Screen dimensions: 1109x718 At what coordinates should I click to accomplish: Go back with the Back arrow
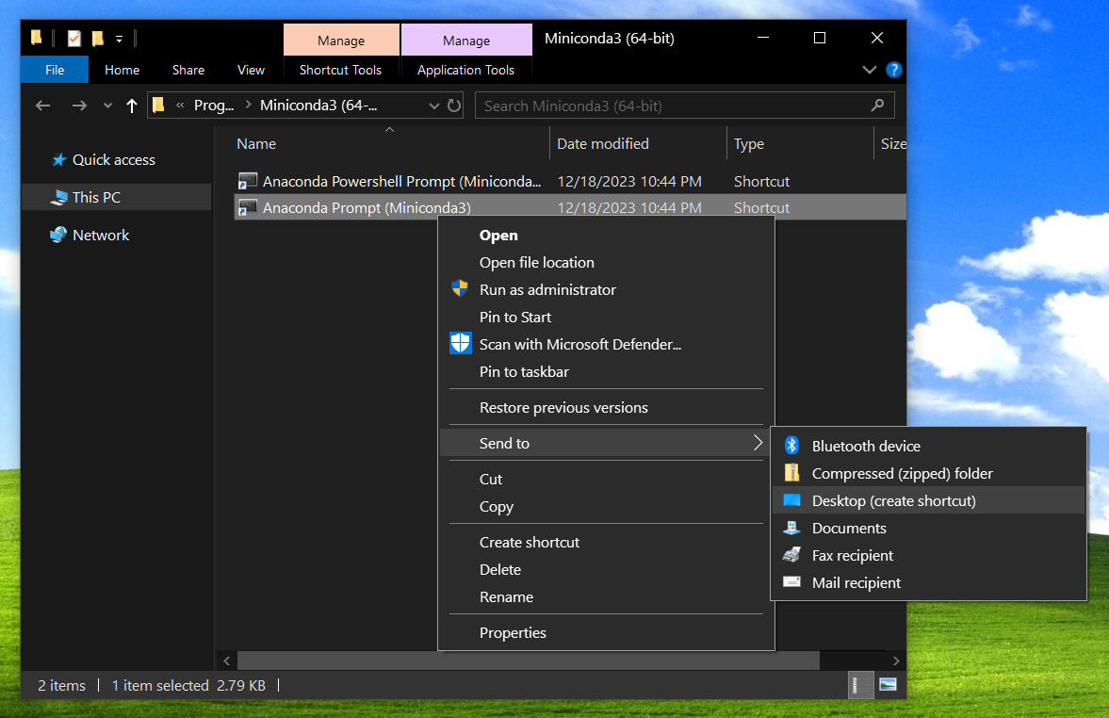click(x=43, y=106)
